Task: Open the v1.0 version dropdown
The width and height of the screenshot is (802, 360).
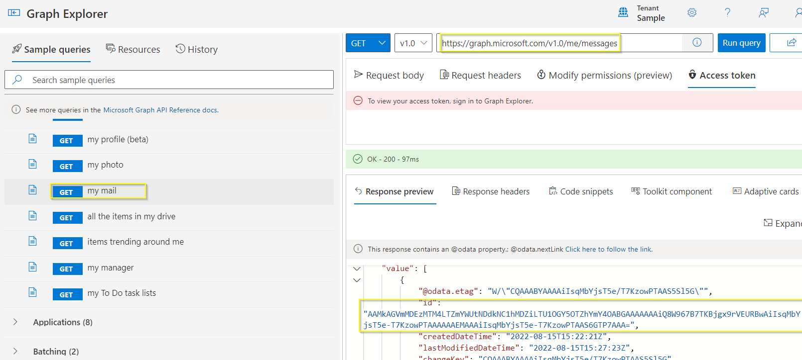Action: [x=413, y=43]
